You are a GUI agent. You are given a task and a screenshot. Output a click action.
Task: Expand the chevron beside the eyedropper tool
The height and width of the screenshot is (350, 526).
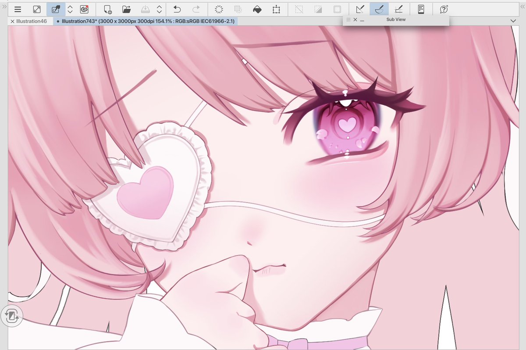70,9
